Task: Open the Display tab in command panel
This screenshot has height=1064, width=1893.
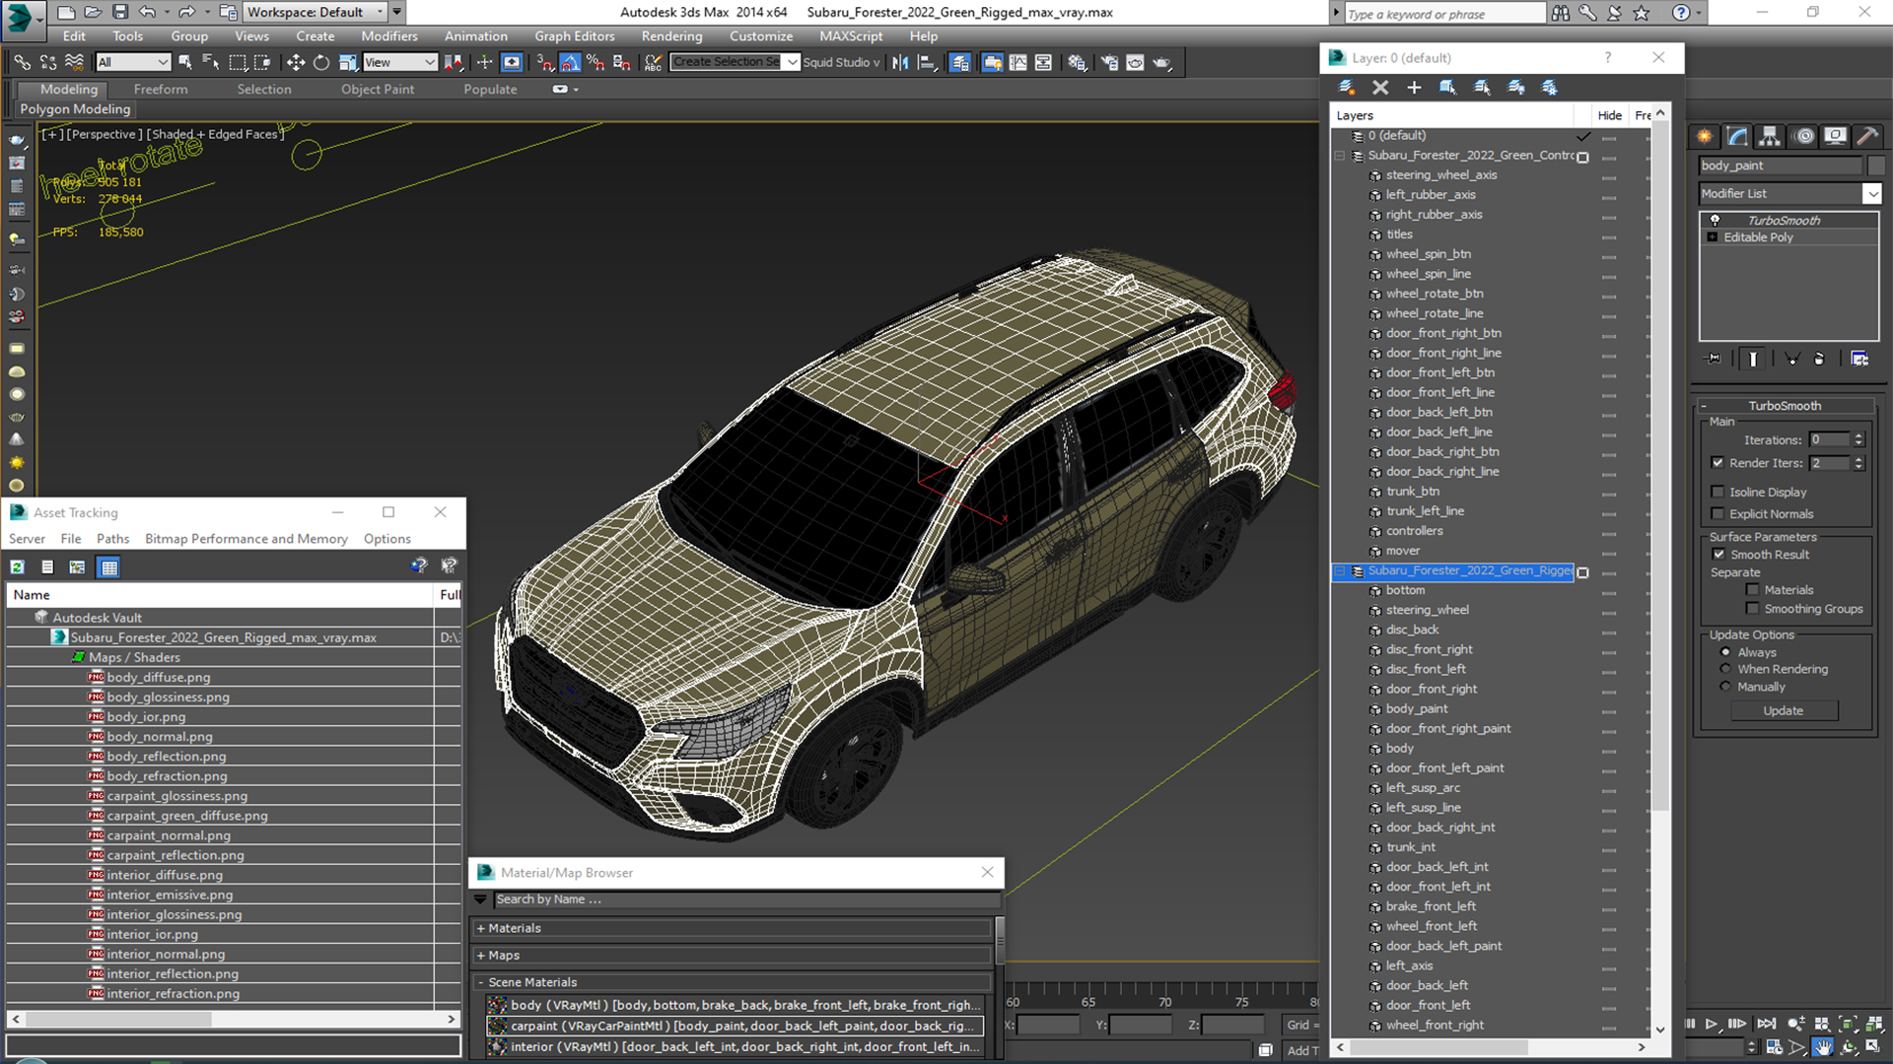Action: [x=1835, y=136]
